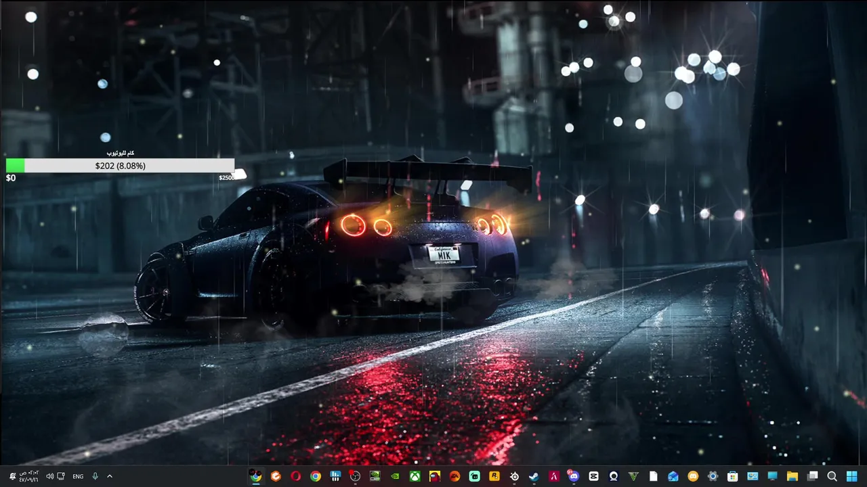Open the Opera browser
The height and width of the screenshot is (487, 867).
click(x=295, y=476)
